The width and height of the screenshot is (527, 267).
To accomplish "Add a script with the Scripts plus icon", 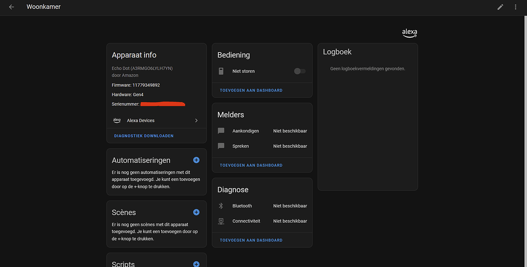I will click(x=196, y=264).
